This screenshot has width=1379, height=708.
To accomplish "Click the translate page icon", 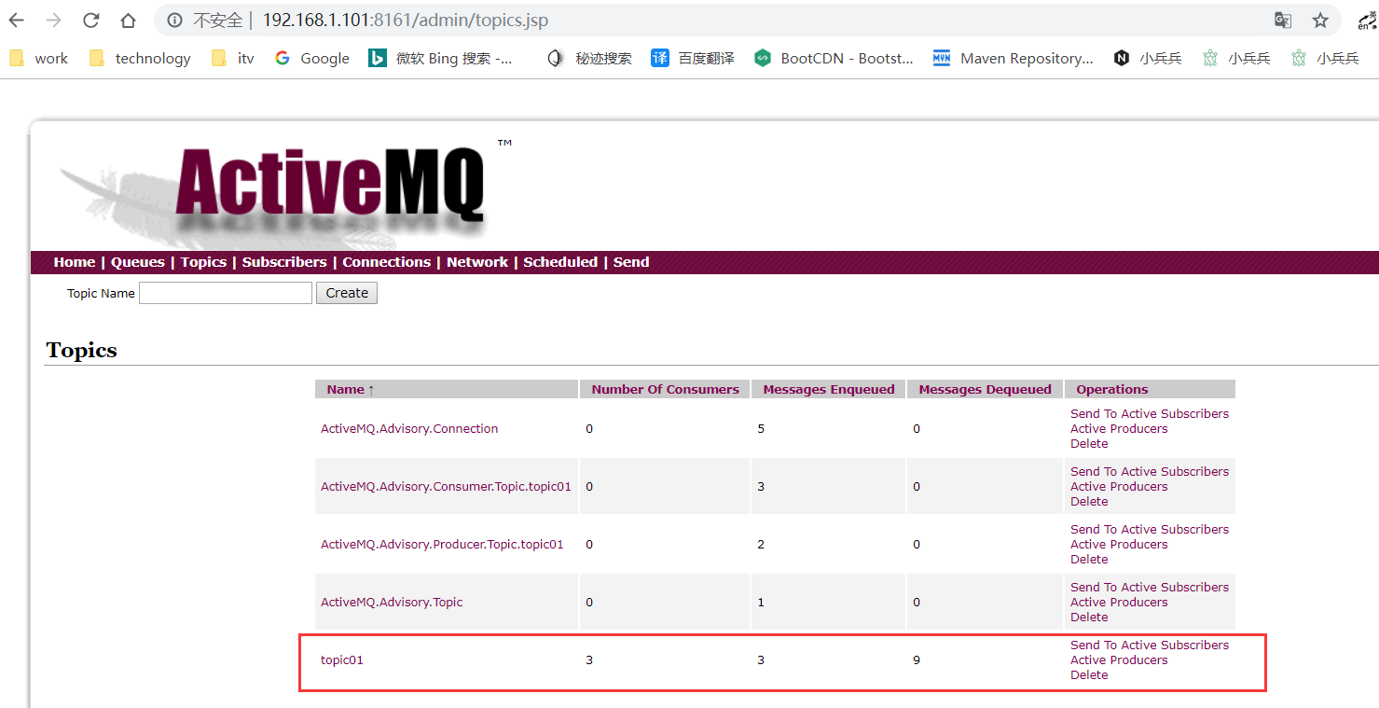I will [x=1283, y=21].
